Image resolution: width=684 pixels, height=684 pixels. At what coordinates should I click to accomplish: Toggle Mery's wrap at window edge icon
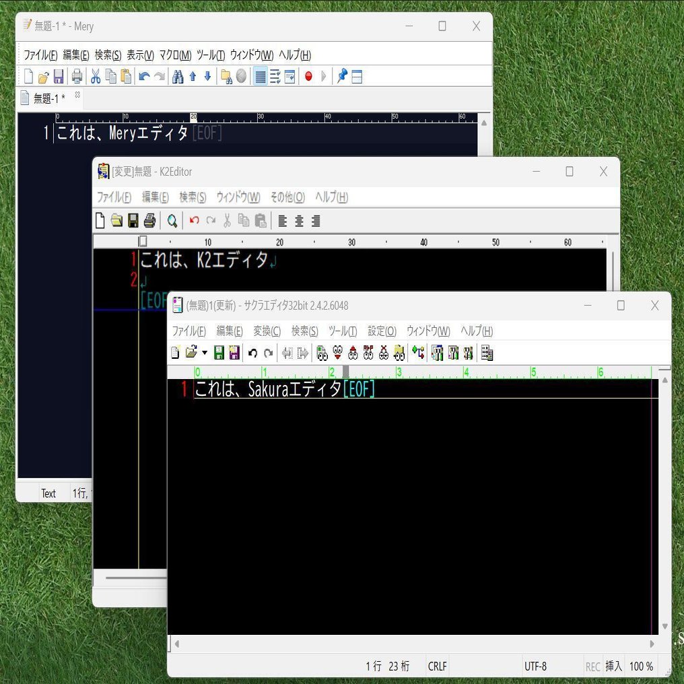click(x=290, y=76)
